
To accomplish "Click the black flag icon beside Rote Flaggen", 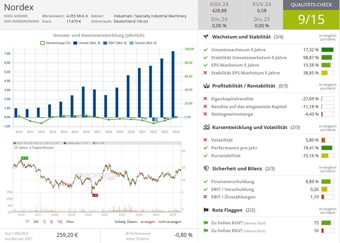I will (x=206, y=210).
